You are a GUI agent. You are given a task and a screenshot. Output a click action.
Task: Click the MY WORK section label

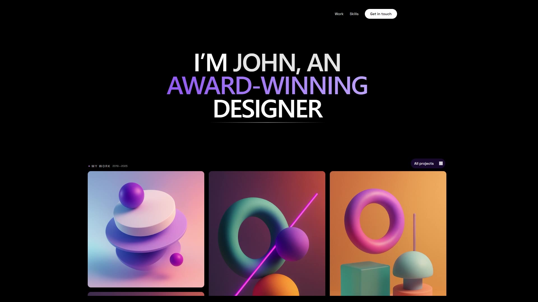click(101, 166)
